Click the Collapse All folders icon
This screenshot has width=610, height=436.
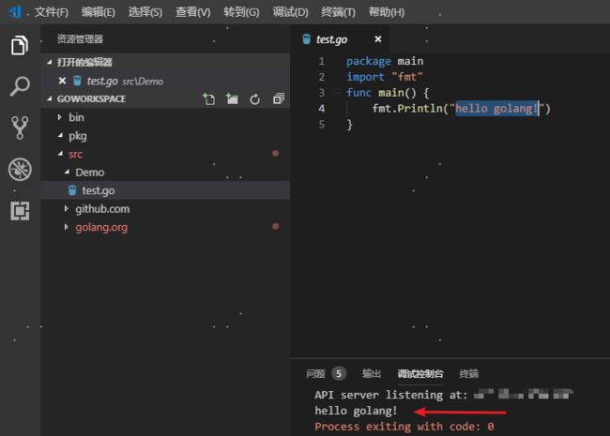[x=278, y=99]
